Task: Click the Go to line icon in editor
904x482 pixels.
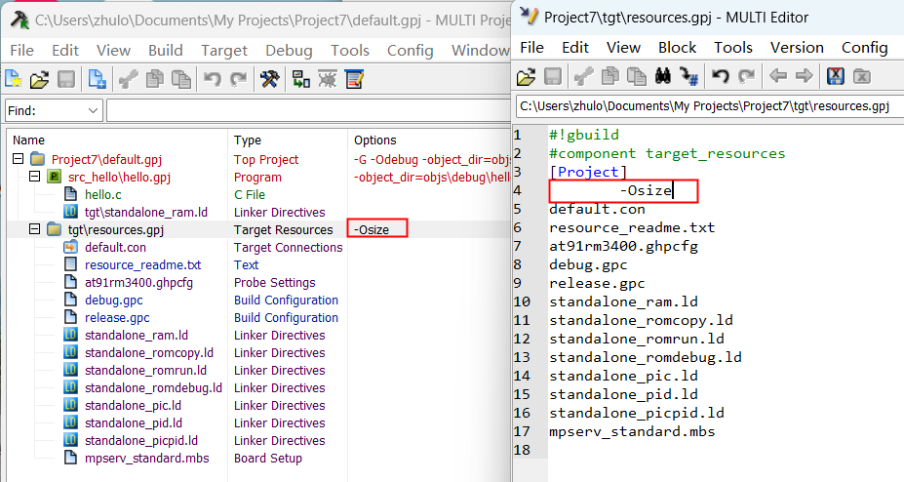Action: click(689, 75)
